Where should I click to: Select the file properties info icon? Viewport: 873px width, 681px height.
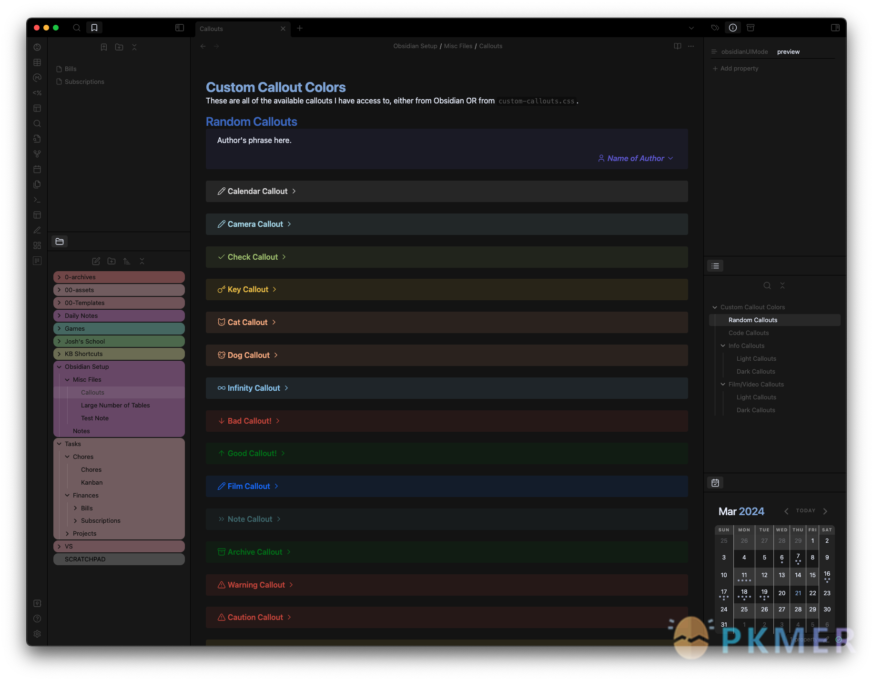tap(733, 28)
